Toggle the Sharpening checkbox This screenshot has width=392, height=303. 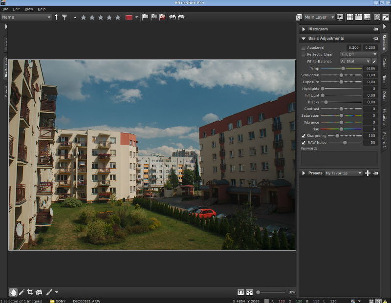(304, 136)
